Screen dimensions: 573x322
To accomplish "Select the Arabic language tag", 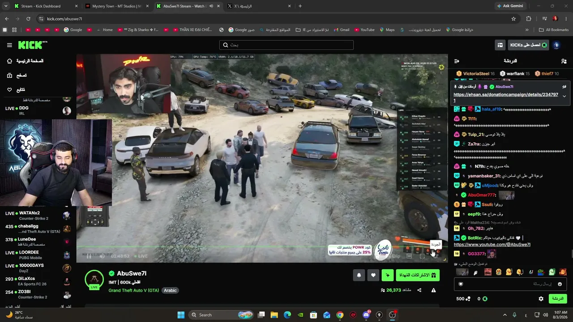I will (x=170, y=290).
